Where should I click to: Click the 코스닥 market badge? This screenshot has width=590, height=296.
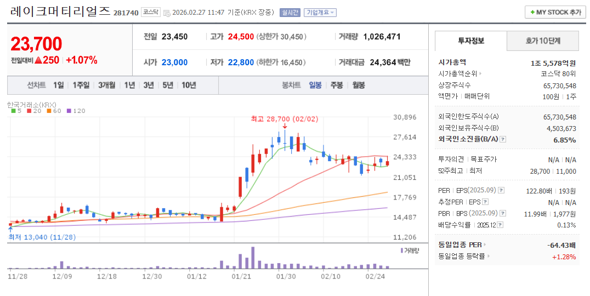[150, 13]
